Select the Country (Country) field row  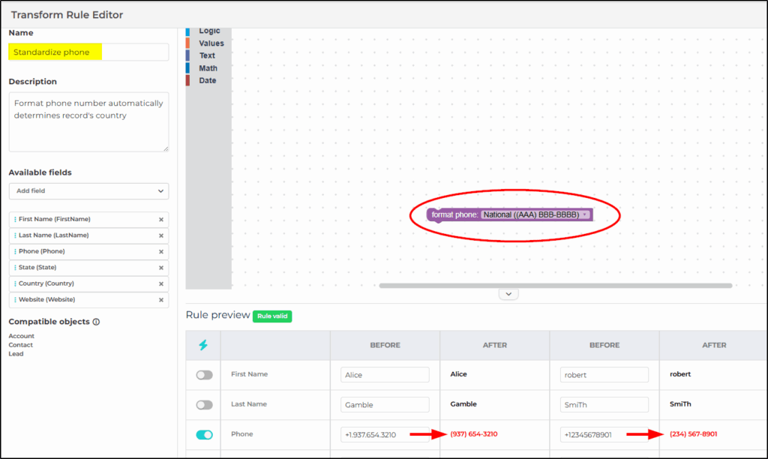[x=88, y=283]
